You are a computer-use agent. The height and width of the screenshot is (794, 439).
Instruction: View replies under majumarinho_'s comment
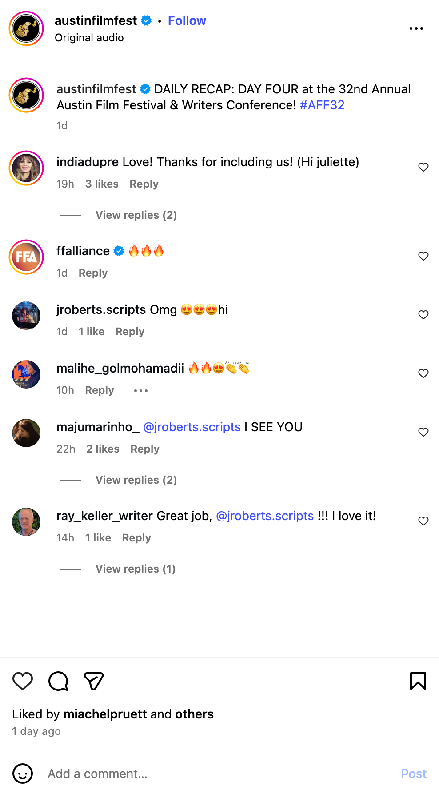coord(136,480)
